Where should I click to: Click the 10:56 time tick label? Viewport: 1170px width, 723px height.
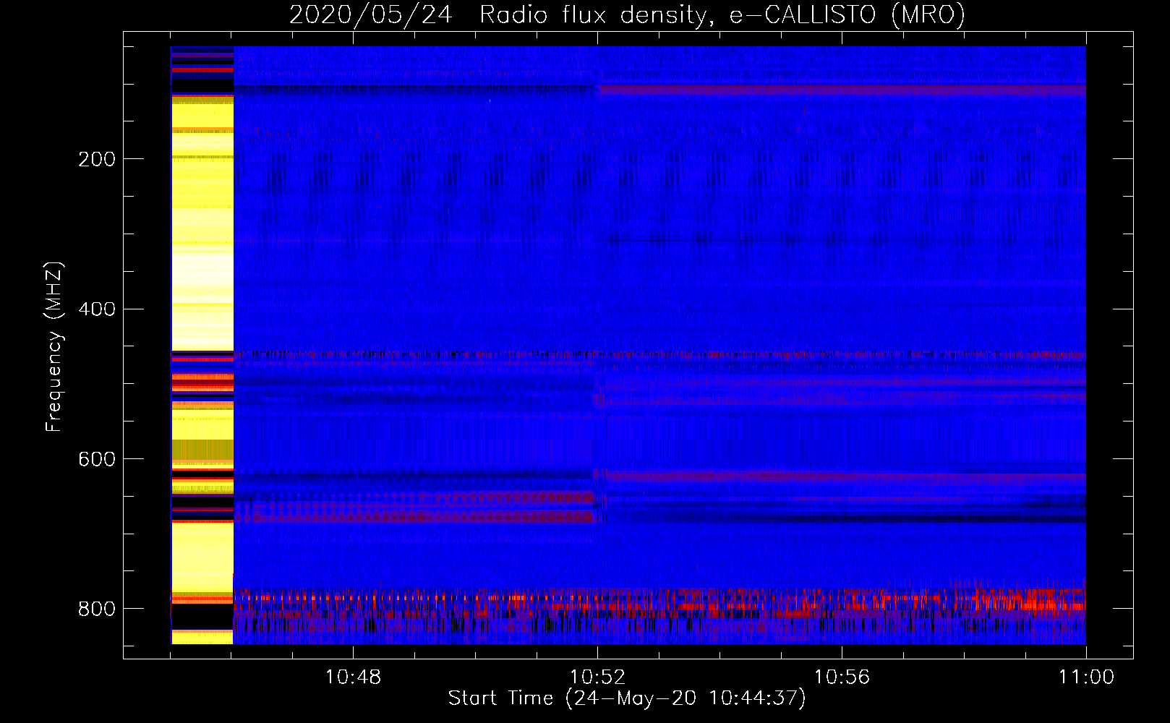(842, 677)
